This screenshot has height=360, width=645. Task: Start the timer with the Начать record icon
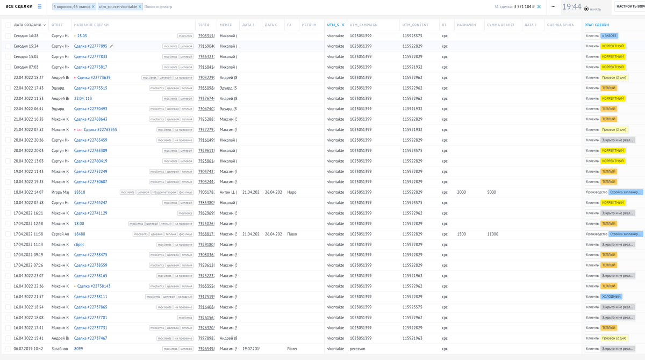coord(586,9)
